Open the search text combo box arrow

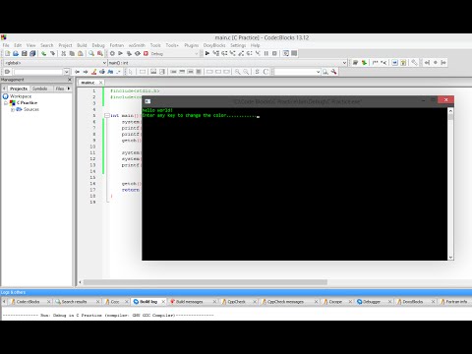point(66,72)
